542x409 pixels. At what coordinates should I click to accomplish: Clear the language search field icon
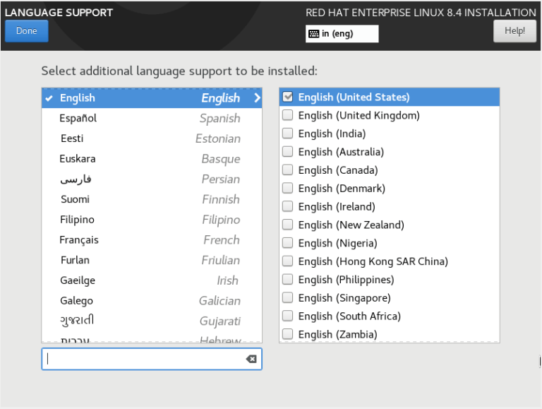[x=251, y=359]
